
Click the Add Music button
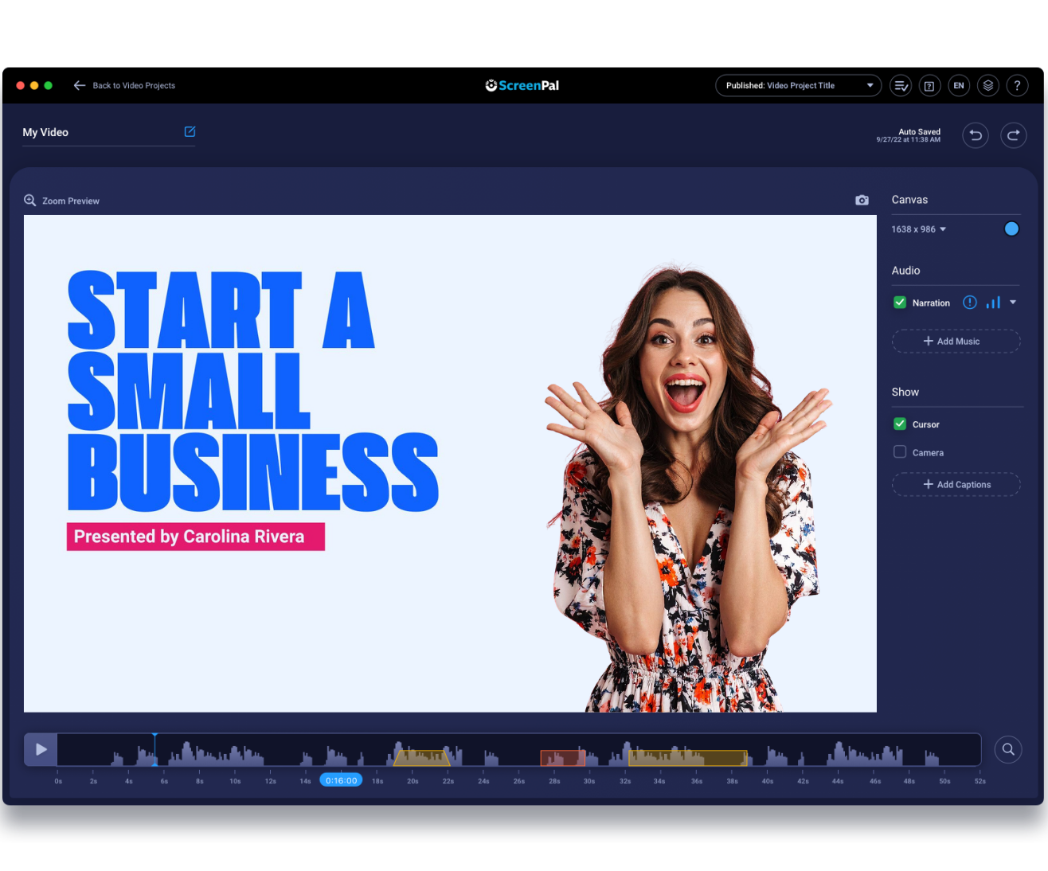tap(955, 341)
